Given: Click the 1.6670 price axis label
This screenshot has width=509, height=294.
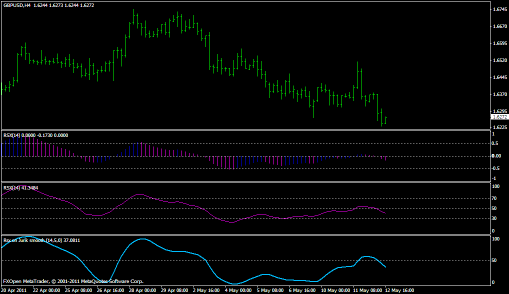Looking at the screenshot, I should (x=500, y=26).
